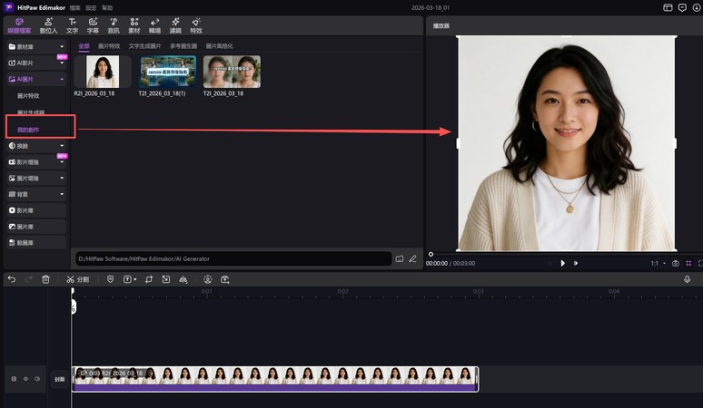The width and height of the screenshot is (703, 408).
Task: Toggle track visibility eye icon
Action: coord(25,379)
